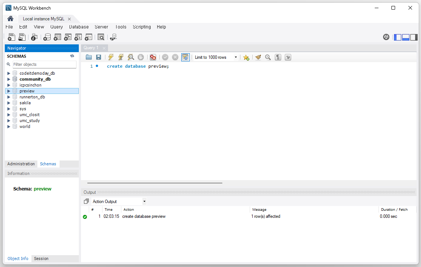Expand the codeitdemoday_db schema
The image size is (421, 267).
click(9, 73)
